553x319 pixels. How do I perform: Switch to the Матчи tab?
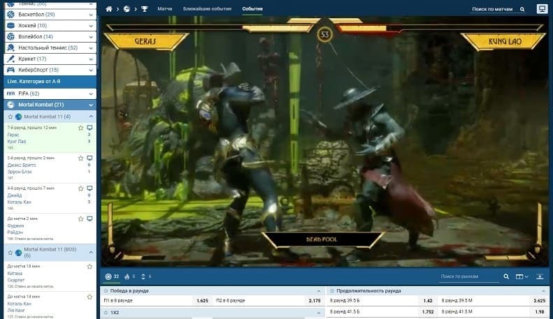click(x=165, y=9)
